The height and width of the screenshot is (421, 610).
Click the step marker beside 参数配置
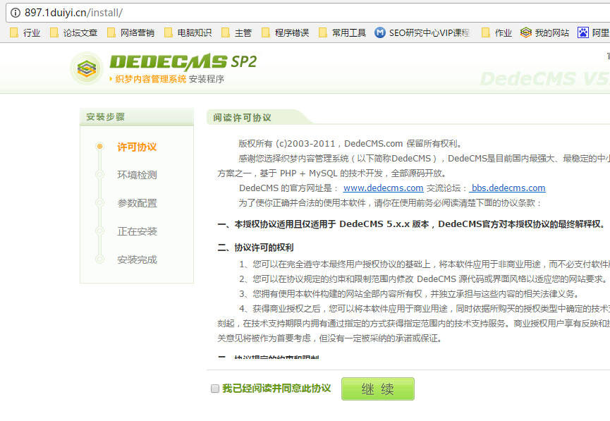click(x=99, y=202)
